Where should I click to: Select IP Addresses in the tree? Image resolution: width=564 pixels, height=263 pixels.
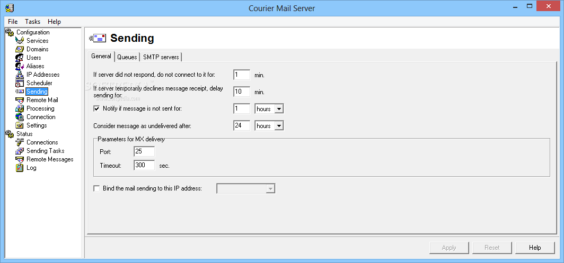[x=43, y=75]
